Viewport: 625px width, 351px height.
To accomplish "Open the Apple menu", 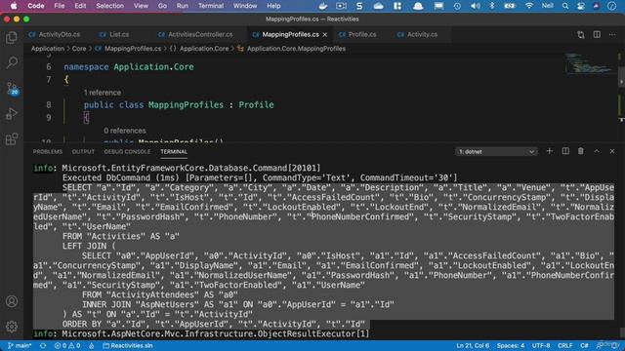I will click(14, 6).
